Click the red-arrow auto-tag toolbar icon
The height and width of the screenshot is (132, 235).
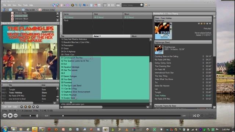coord(95,5)
